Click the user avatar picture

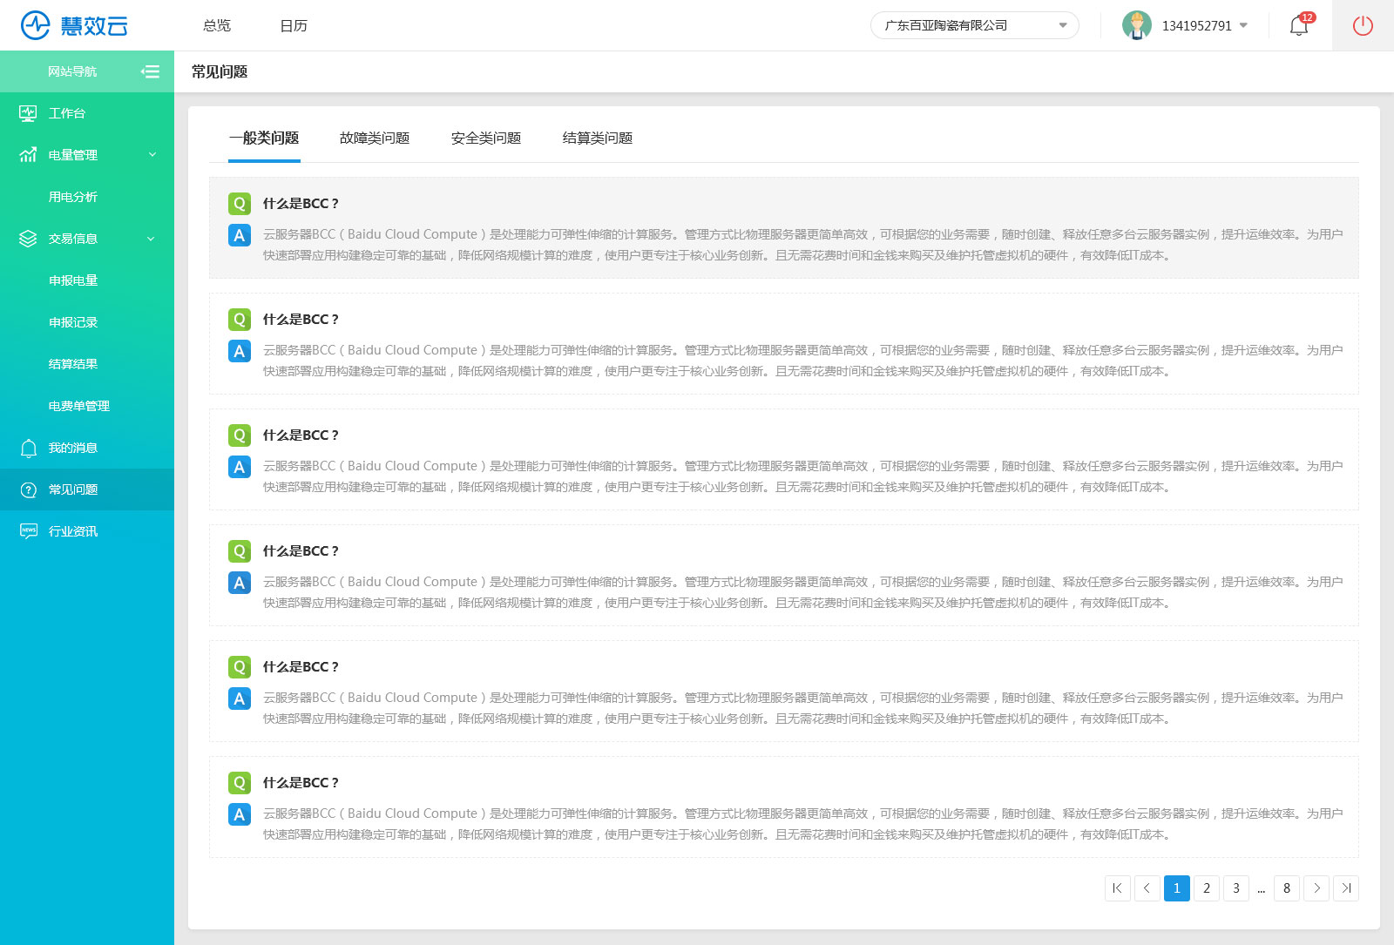[1137, 25]
